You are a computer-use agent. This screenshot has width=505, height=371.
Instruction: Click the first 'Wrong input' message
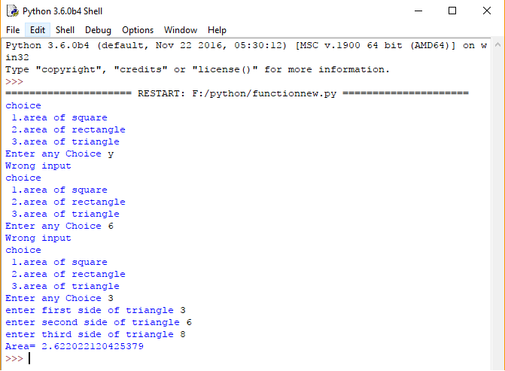pyautogui.click(x=38, y=166)
